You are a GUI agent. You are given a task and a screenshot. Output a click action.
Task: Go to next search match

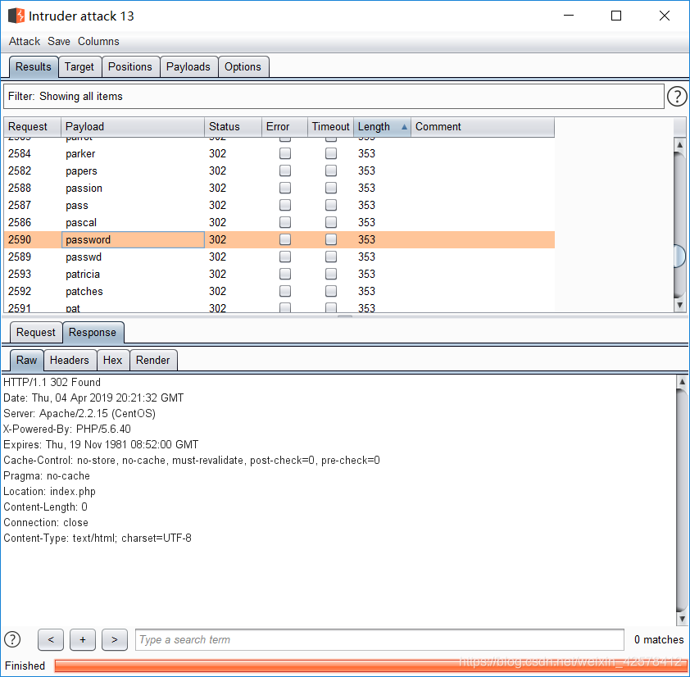115,639
